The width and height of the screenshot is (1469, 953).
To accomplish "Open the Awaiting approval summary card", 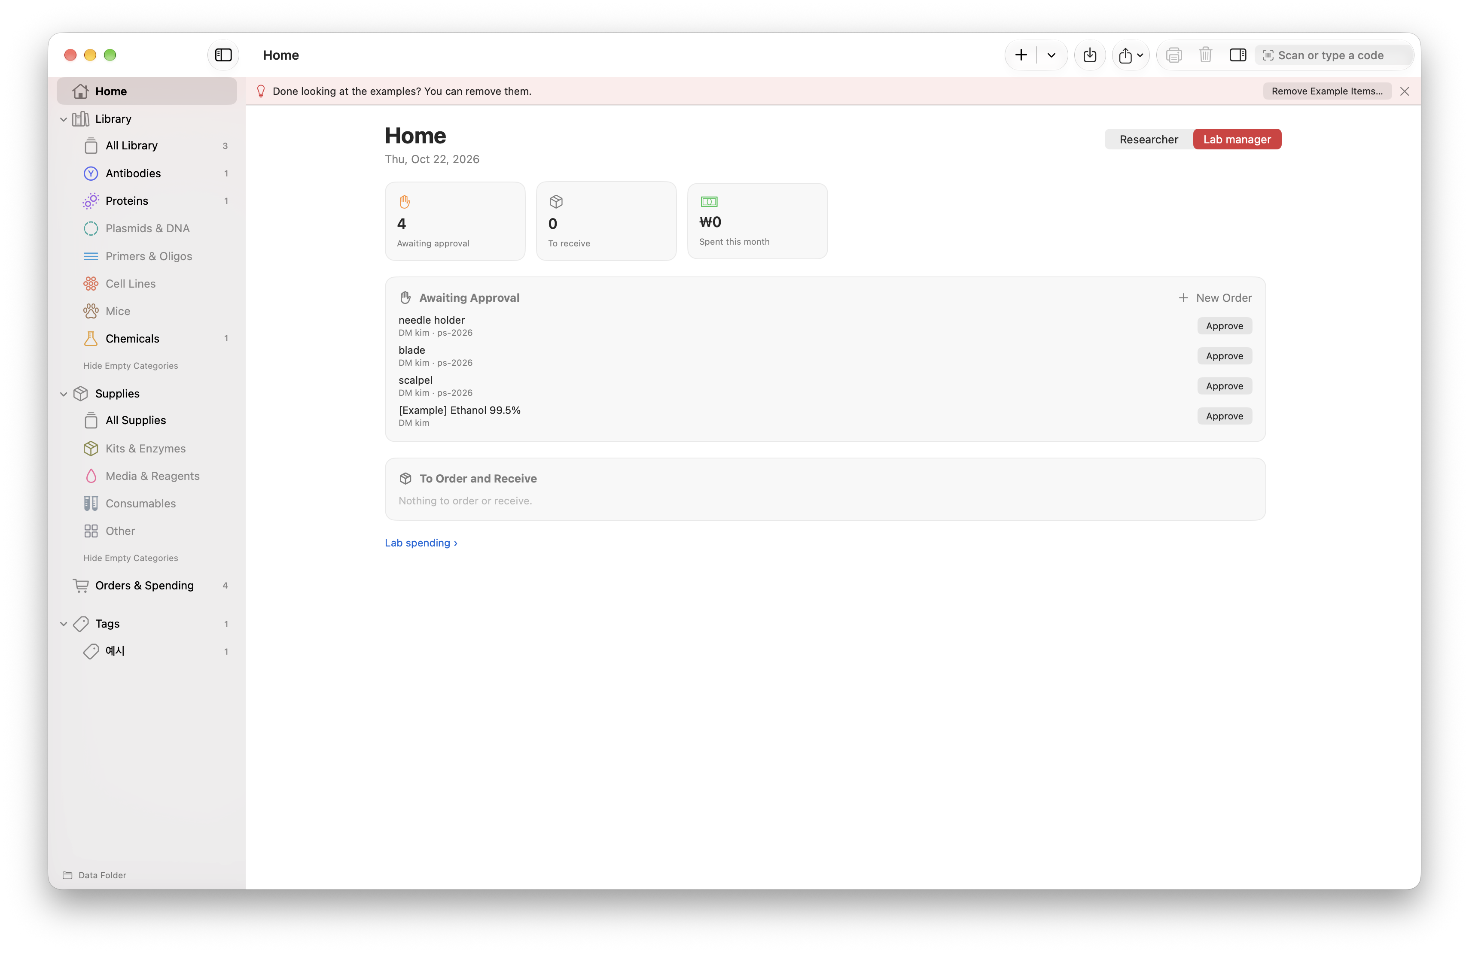I will coord(455,221).
